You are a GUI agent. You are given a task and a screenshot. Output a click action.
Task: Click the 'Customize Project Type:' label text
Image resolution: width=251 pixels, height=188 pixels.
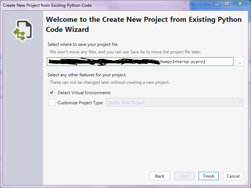[81, 103]
